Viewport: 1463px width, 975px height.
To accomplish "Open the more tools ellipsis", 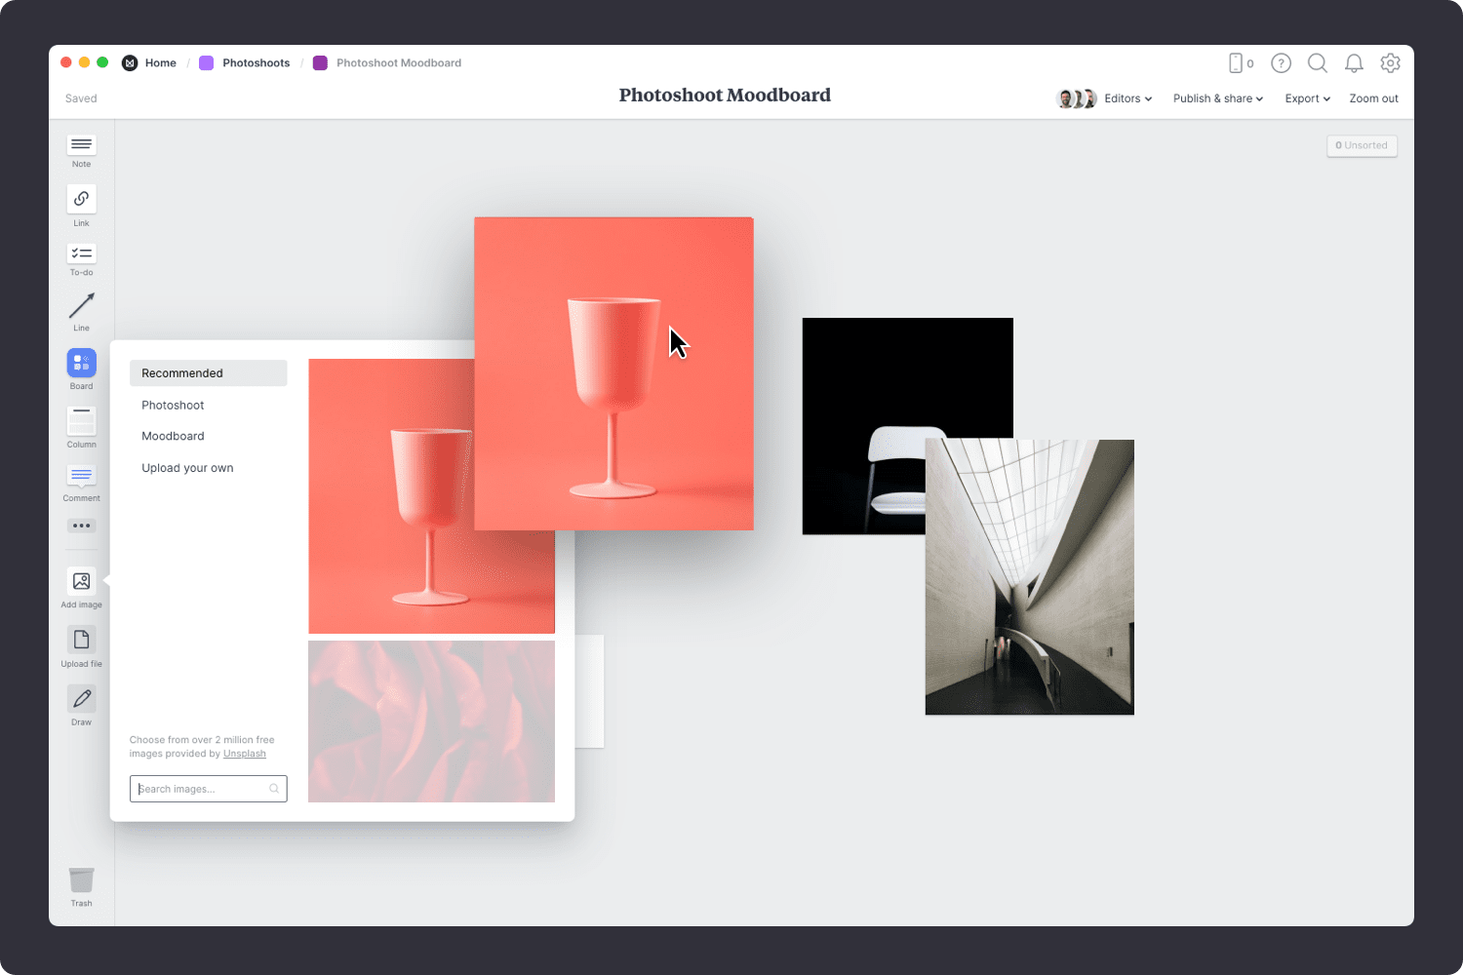I will click(x=81, y=526).
